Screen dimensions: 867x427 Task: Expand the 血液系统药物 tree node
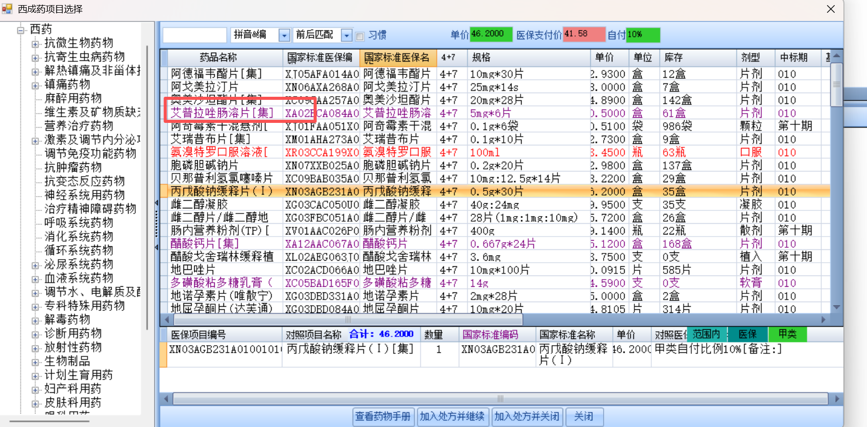(x=35, y=279)
